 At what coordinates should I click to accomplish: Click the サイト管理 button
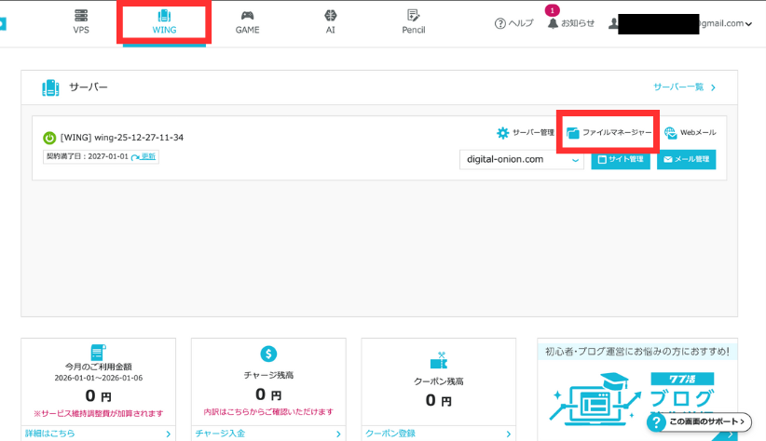(x=621, y=160)
